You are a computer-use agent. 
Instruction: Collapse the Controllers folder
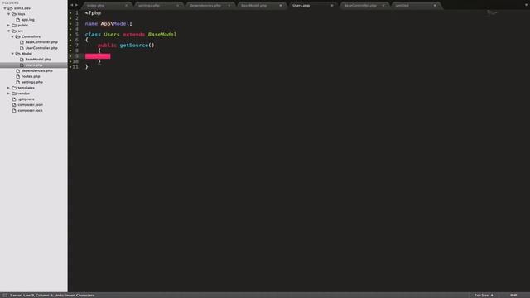click(x=12, y=36)
